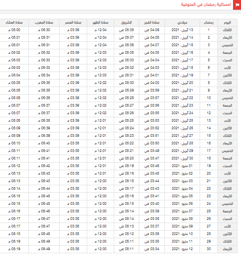The height and width of the screenshot is (255, 241).
Task: Select the اليوم column header
Action: click(x=227, y=23)
